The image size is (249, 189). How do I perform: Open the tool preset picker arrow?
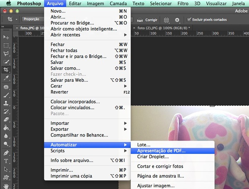(16, 19)
